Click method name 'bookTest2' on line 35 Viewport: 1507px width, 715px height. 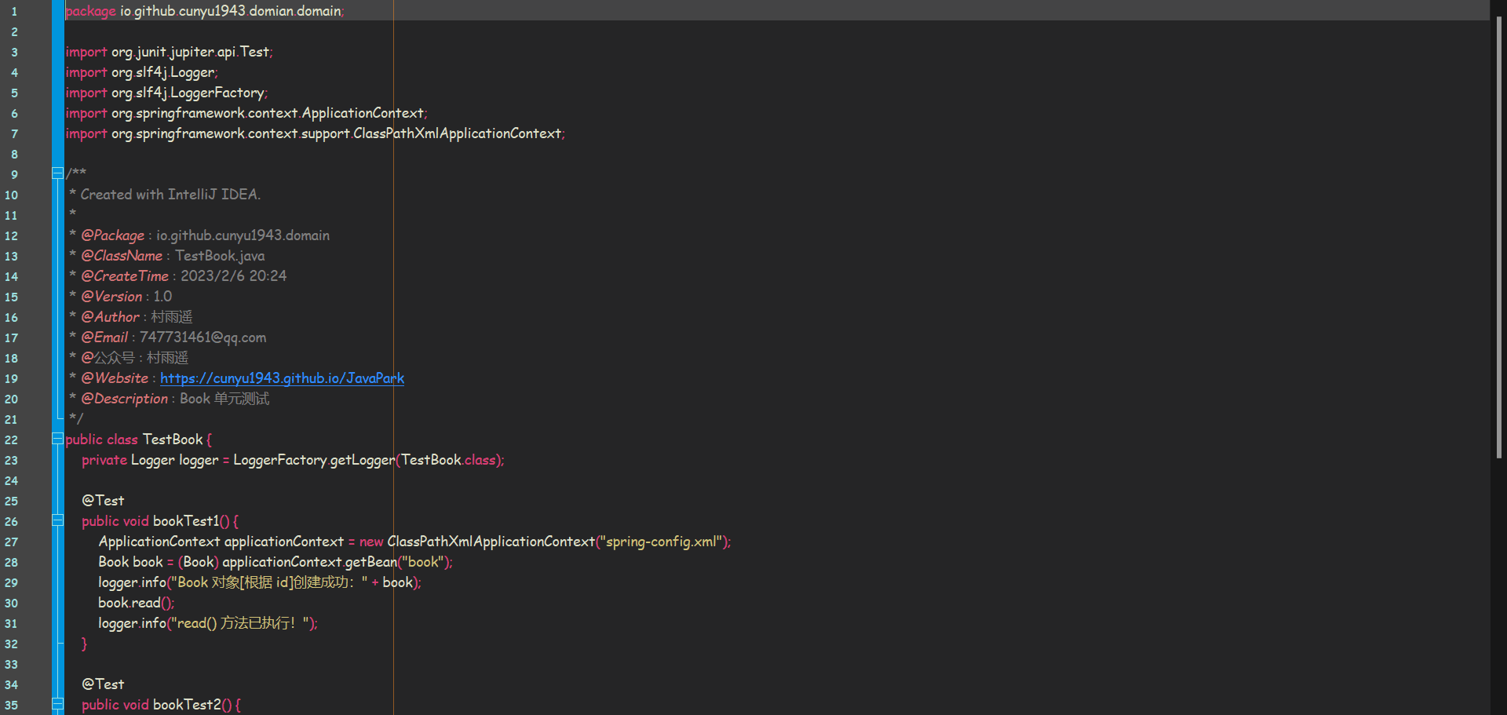click(x=187, y=705)
